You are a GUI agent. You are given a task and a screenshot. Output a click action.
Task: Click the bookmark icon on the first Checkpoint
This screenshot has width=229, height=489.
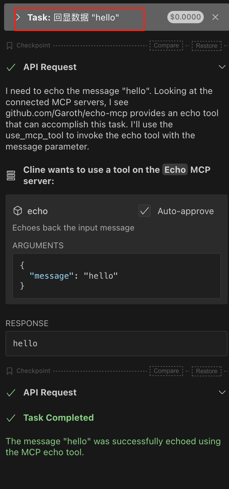10,45
